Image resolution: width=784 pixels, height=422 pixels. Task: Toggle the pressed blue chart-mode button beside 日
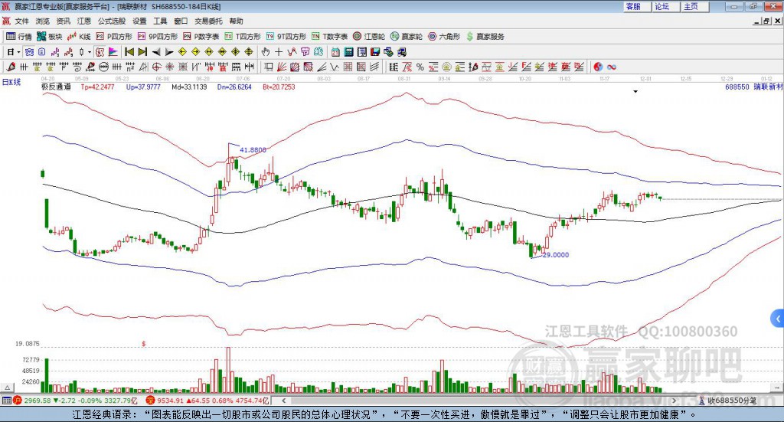pos(30,52)
